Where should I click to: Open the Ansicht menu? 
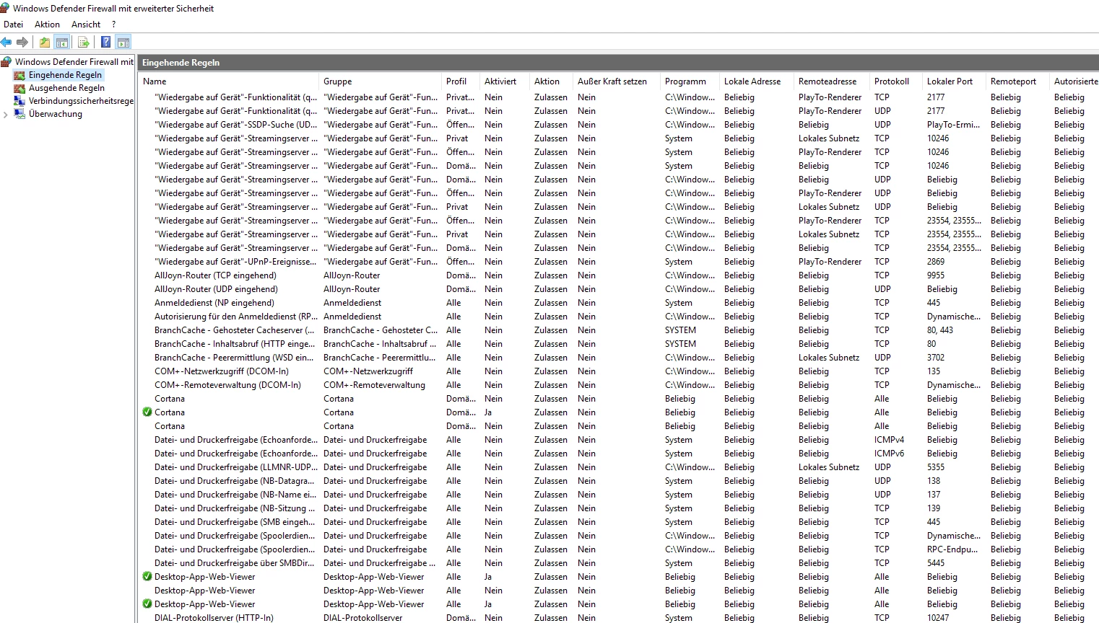86,25
